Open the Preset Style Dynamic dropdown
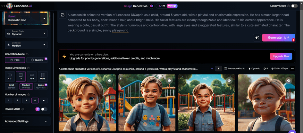The width and height of the screenshot is (303, 133). [x=26, y=33]
